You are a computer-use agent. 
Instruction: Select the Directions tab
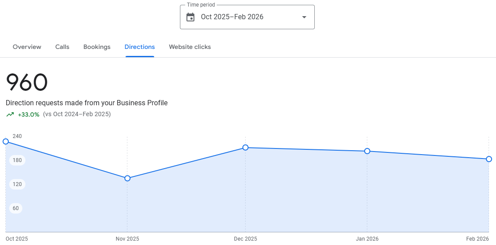click(x=140, y=47)
